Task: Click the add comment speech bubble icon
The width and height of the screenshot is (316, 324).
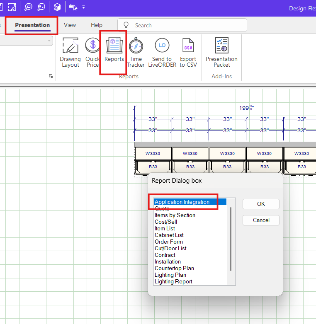Action: pyautogui.click(x=28, y=7)
